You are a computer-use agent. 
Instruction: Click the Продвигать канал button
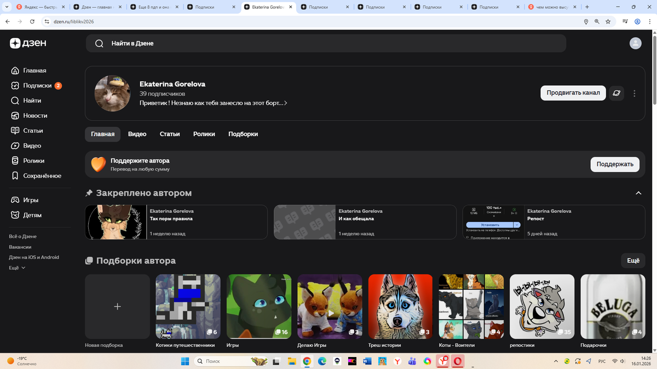(573, 93)
